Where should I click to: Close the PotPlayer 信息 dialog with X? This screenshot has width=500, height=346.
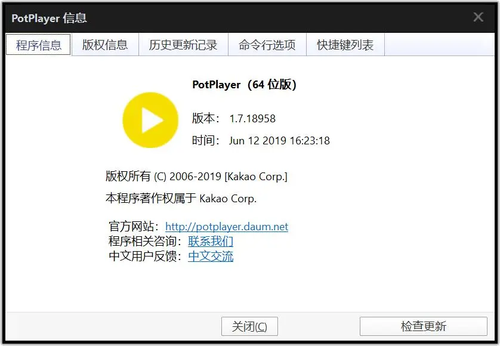click(479, 17)
